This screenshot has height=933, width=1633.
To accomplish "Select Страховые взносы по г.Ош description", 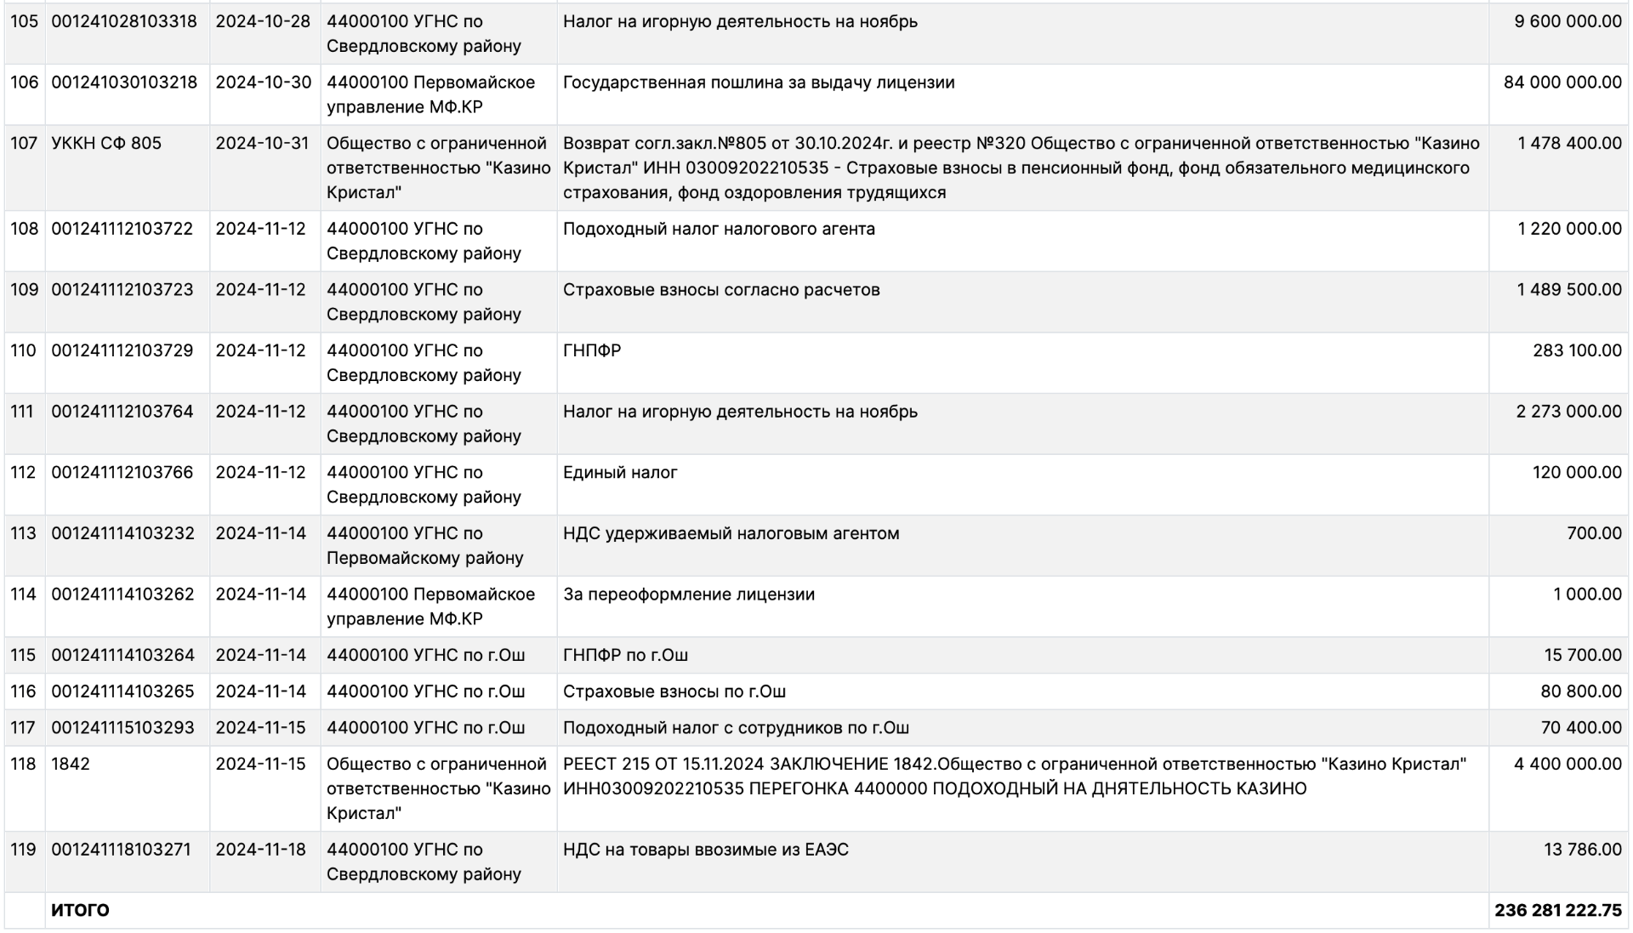I will (x=674, y=691).
